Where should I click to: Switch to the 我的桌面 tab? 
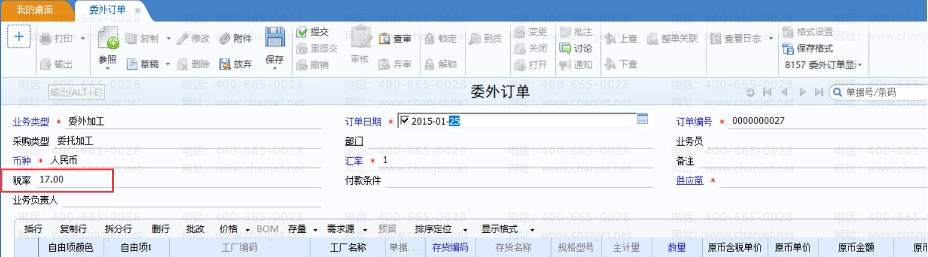pyautogui.click(x=34, y=10)
